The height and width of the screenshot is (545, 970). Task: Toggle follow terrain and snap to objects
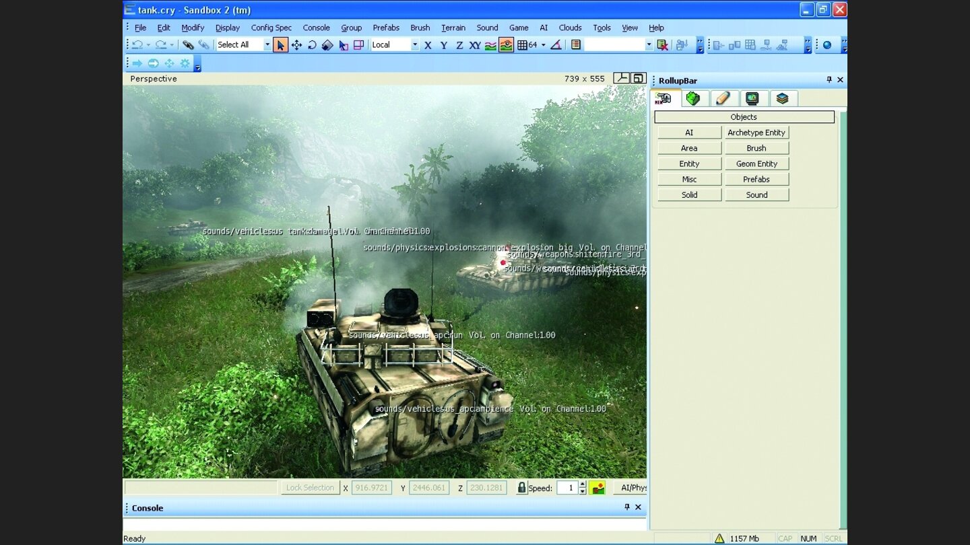506,45
